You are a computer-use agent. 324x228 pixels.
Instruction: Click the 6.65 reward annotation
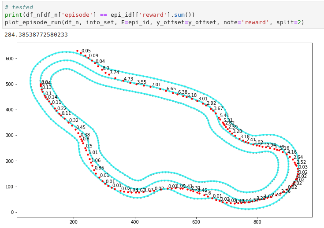tap(171, 89)
